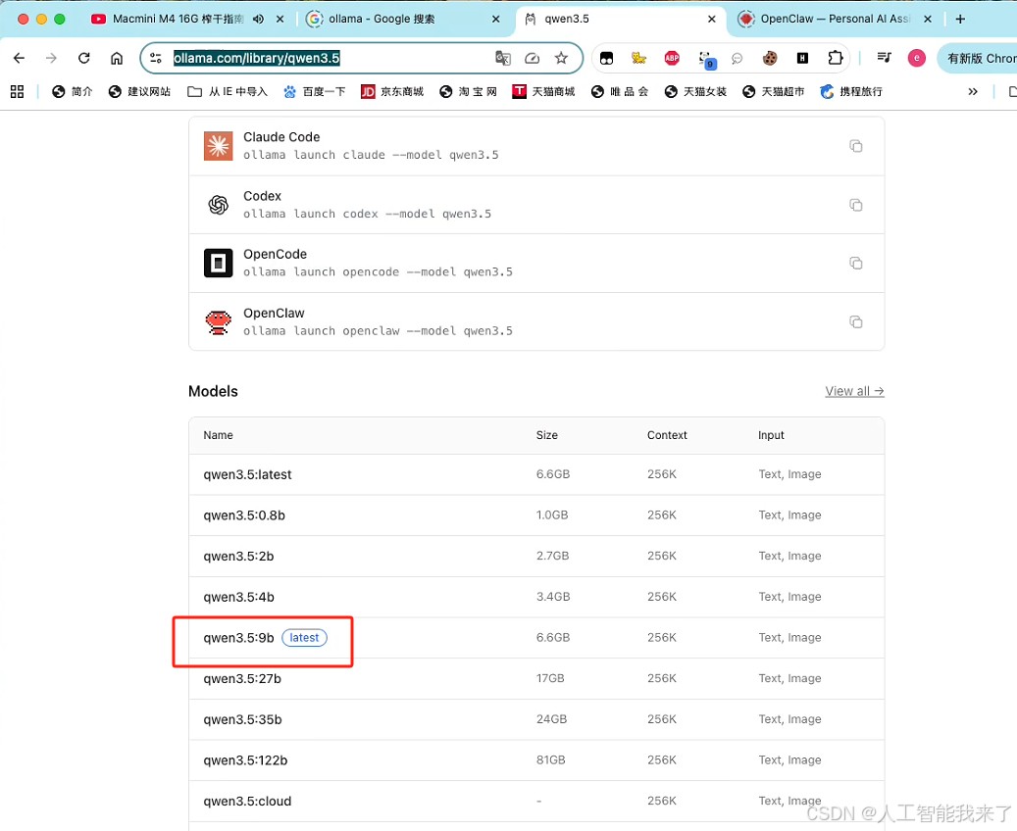Open 天猫超市 bookmark
This screenshot has width=1017, height=831.
tap(773, 91)
